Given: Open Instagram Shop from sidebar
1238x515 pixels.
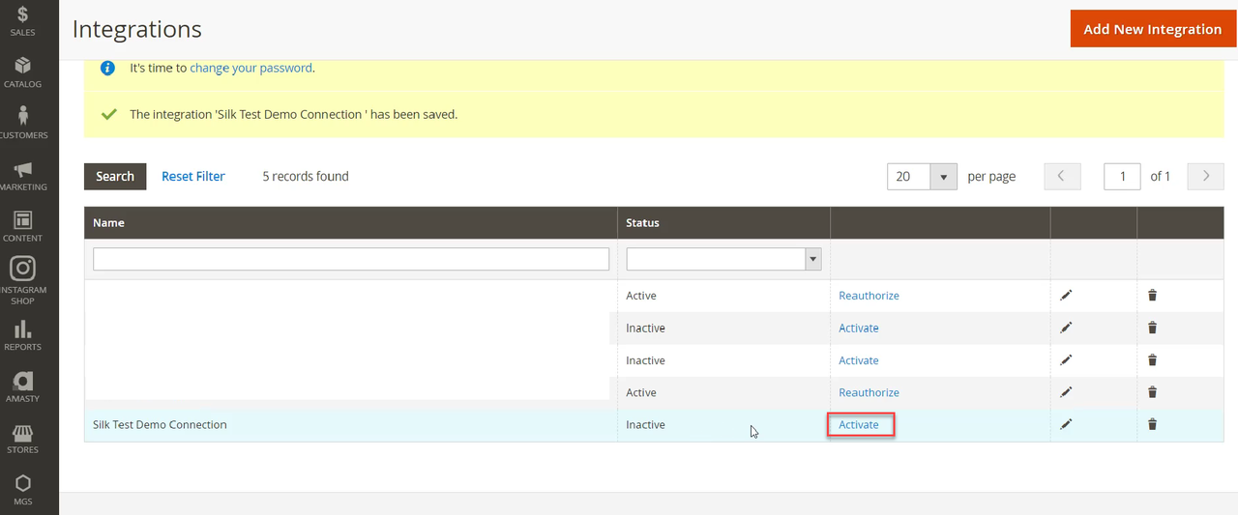Looking at the screenshot, I should (22, 280).
